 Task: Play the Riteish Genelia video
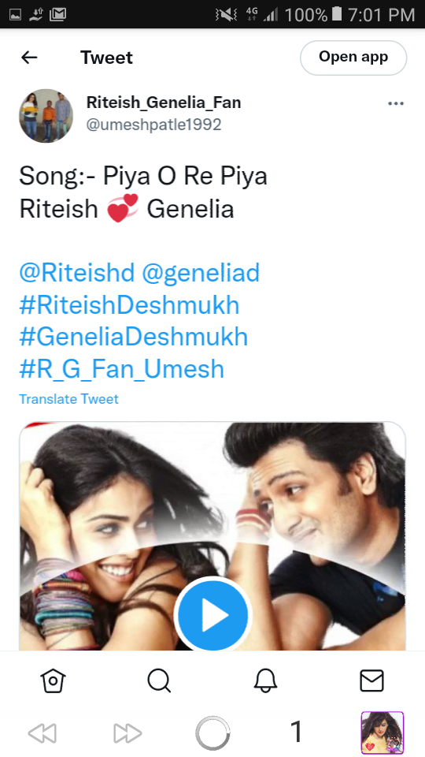(x=213, y=614)
